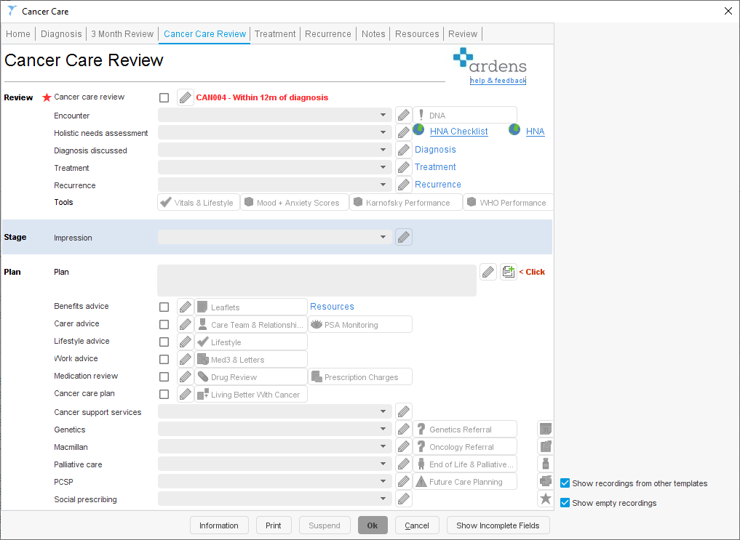Uncheck Show empty recordings
The width and height of the screenshot is (740, 540).
565,502
